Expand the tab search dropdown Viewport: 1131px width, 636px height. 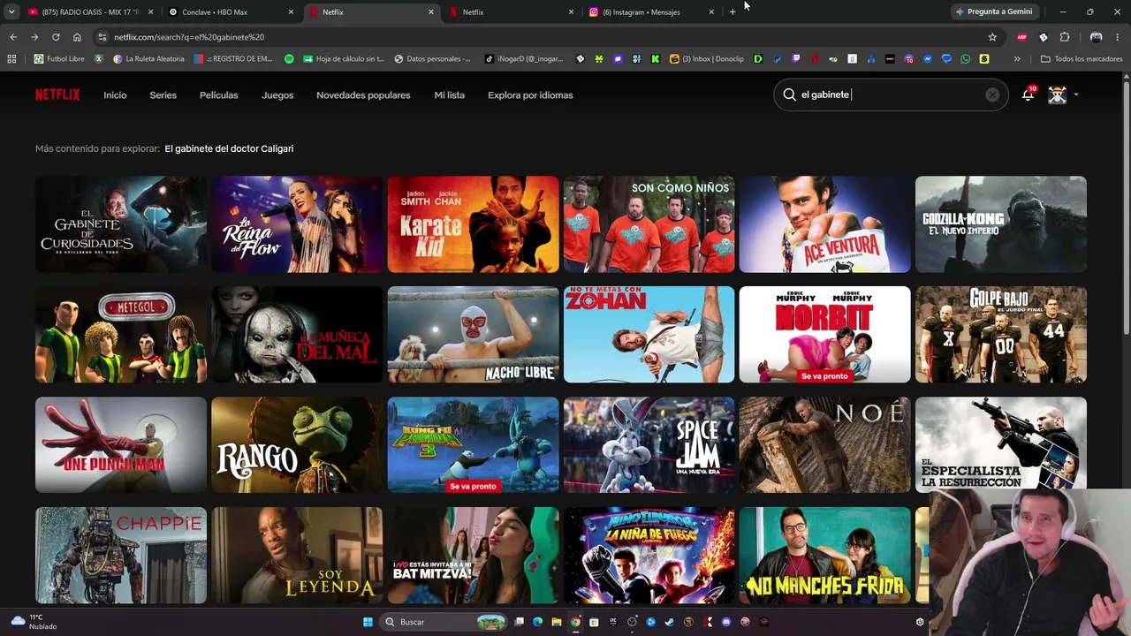coord(11,12)
